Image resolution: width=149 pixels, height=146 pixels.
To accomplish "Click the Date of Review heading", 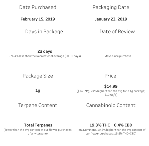I will tap(117, 31).
